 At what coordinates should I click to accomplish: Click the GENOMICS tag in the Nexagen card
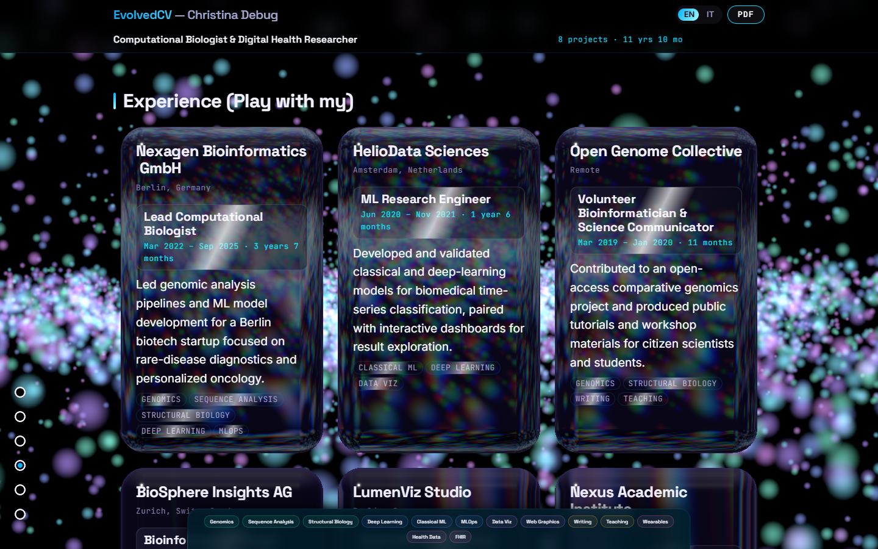[x=161, y=400]
